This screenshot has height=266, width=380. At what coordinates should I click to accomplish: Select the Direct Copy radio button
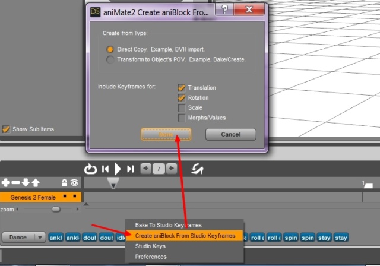pos(110,49)
